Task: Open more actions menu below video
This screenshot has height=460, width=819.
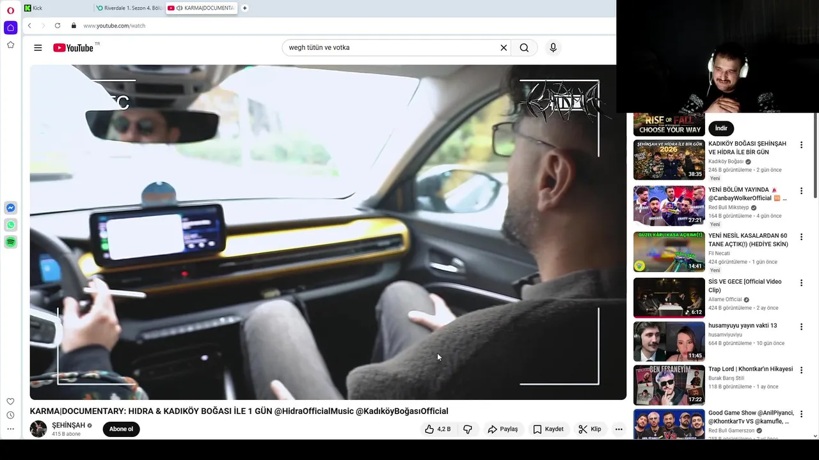Action: [x=619, y=429]
